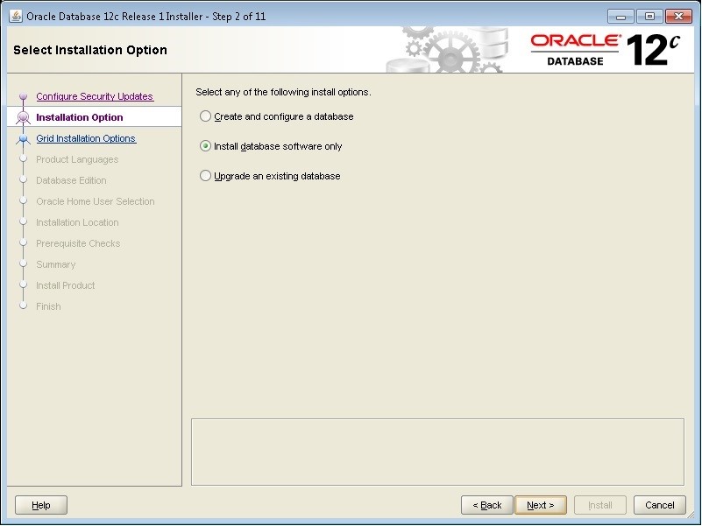Image resolution: width=702 pixels, height=526 pixels.
Task: Click the 'Database Edition' step text
Action: click(71, 180)
